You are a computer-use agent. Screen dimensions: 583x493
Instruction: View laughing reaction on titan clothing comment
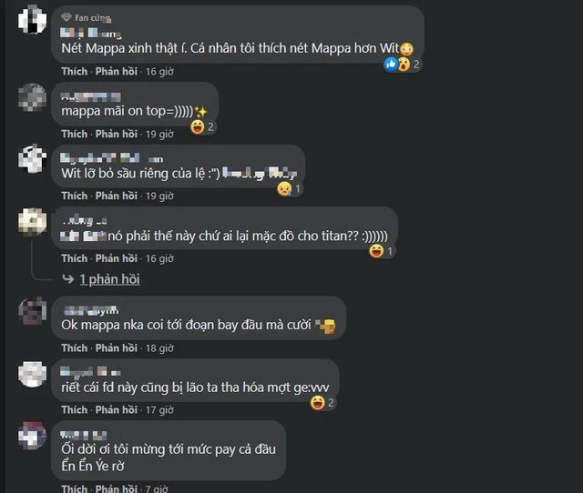[x=381, y=251]
